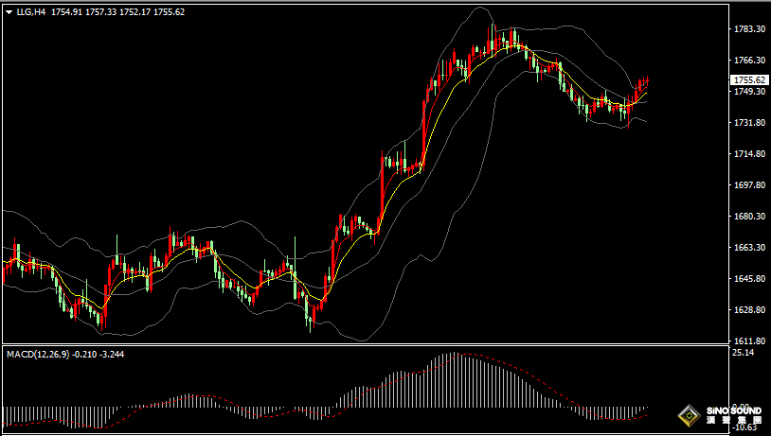Click the 1731.80 price axis label
Screen dimensions: 771x436
(x=749, y=123)
